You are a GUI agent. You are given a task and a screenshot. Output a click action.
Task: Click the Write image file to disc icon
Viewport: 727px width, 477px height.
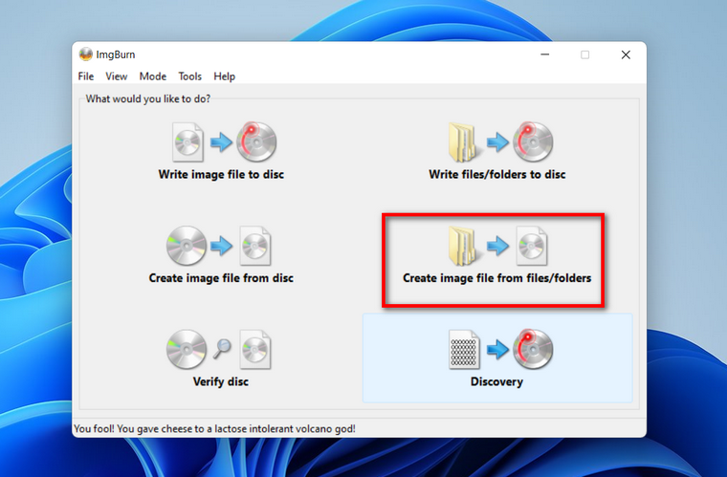click(x=225, y=141)
